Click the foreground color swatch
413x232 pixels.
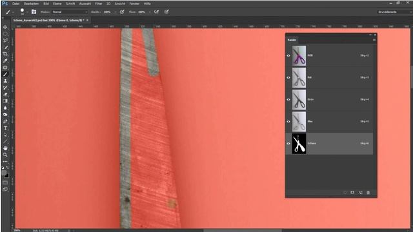(x=4, y=173)
